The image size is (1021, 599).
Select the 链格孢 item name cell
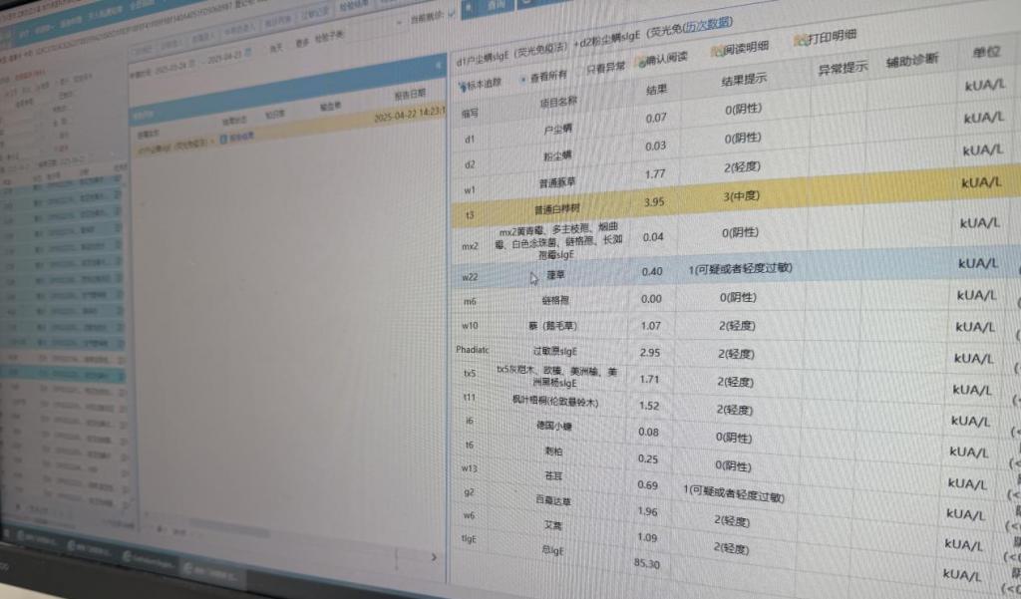(554, 300)
